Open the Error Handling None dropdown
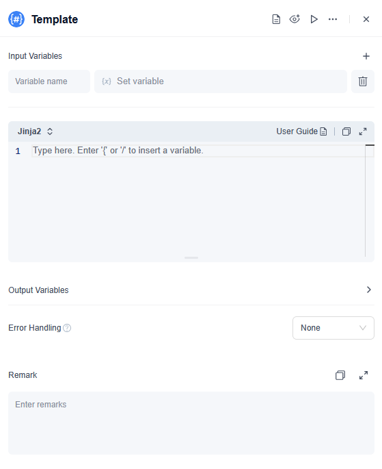The height and width of the screenshot is (469, 382). click(x=333, y=328)
